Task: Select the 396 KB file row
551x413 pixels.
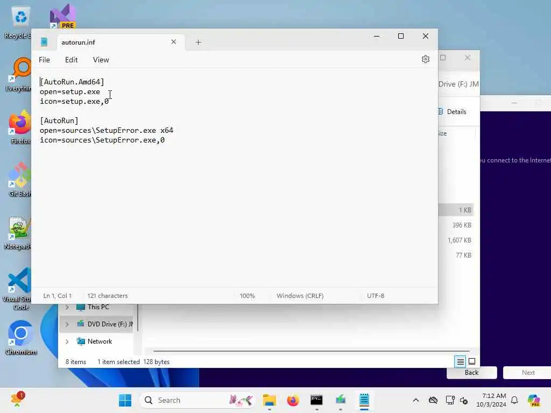Action: click(457, 225)
